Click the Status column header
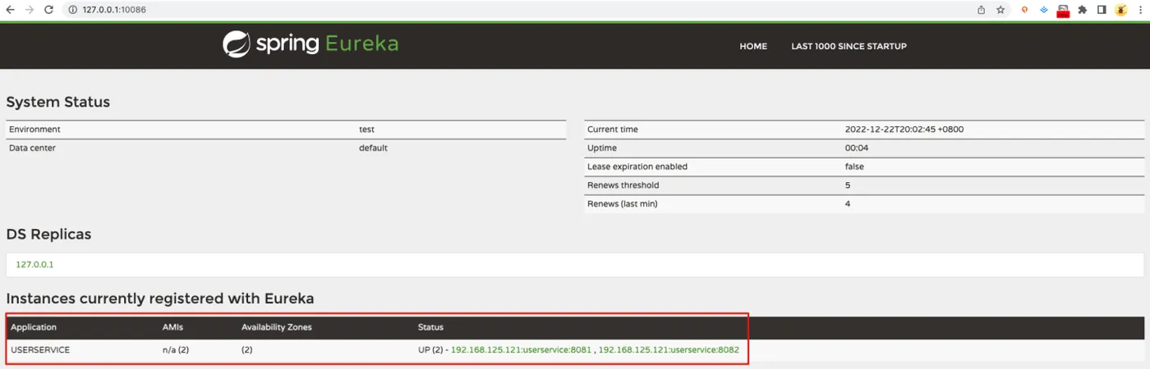The height and width of the screenshot is (369, 1150). point(430,327)
